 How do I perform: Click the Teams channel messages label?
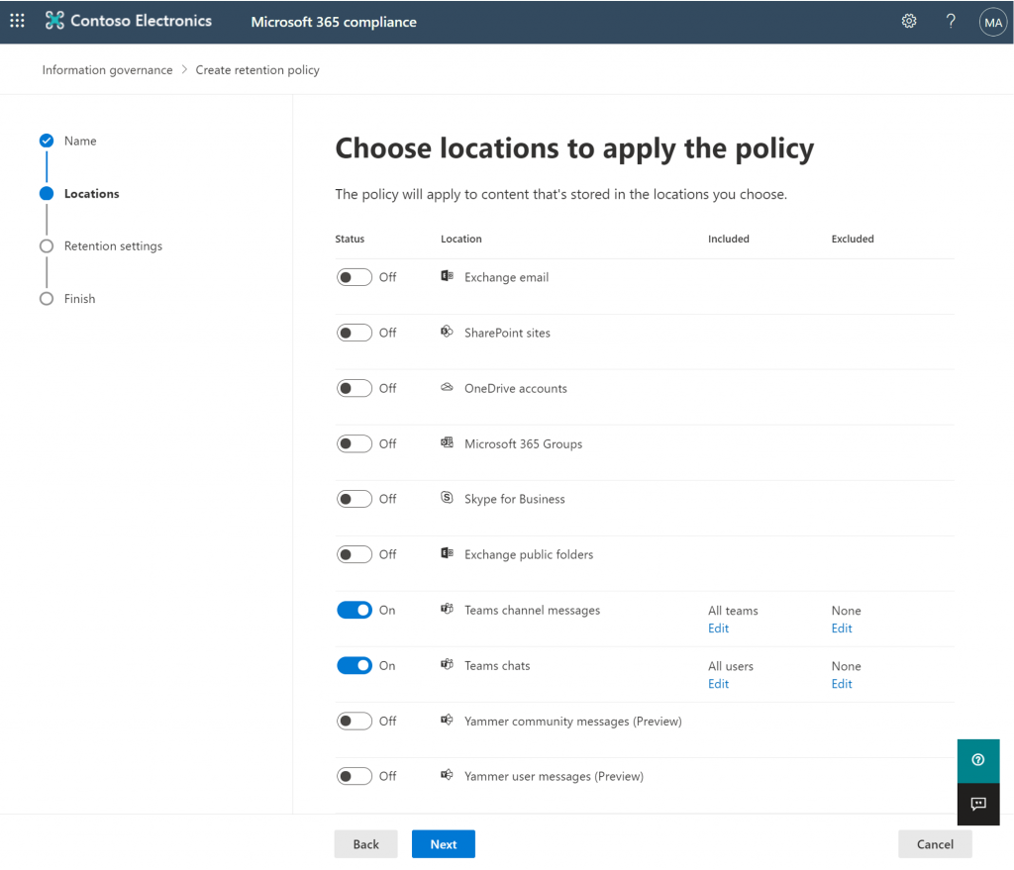[x=532, y=610]
